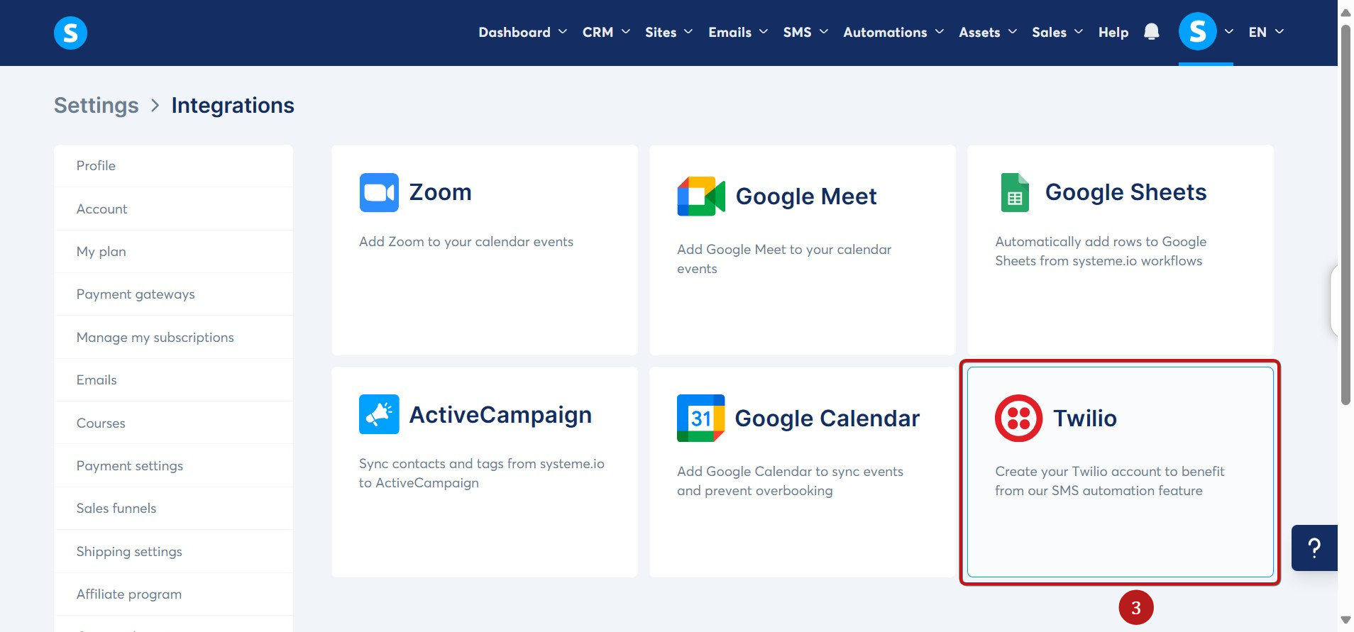Select the Twilio integration title
Screen dimensions: 1354x632
[1084, 418]
